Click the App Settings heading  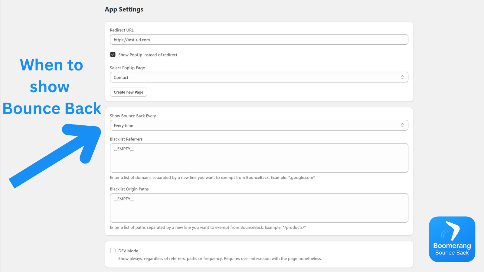124,9
